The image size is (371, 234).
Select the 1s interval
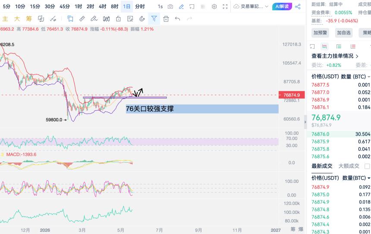click(160, 6)
